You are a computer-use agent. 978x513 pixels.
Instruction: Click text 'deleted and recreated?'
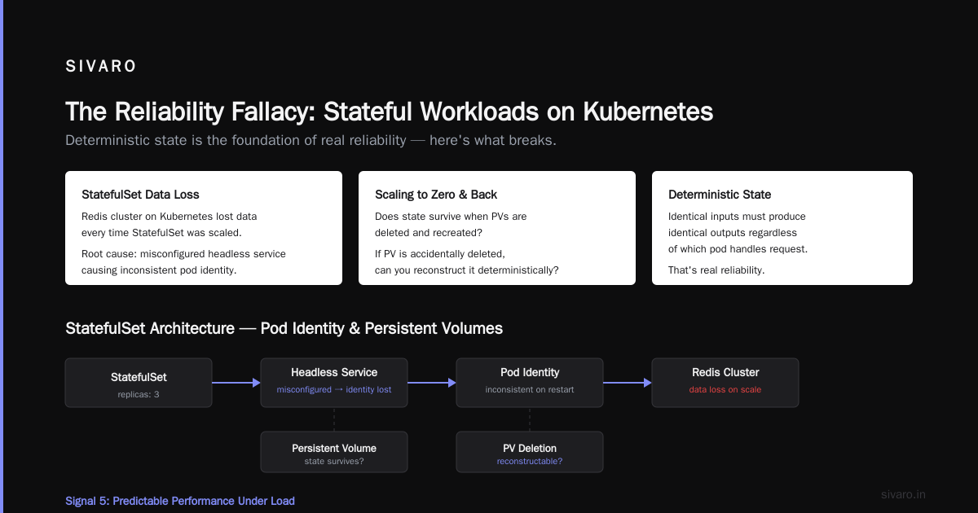pyautogui.click(x=429, y=233)
